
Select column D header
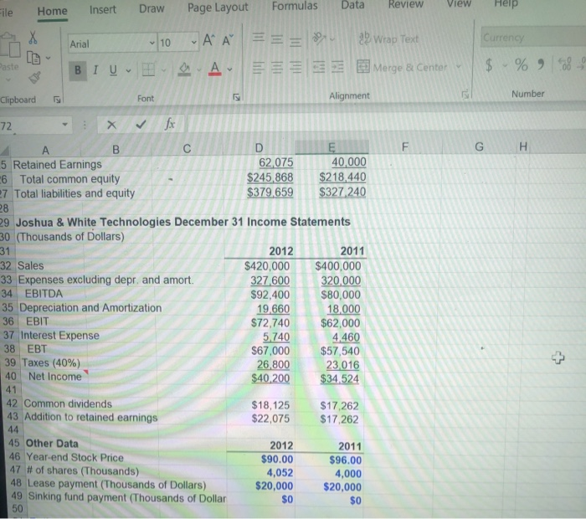(x=259, y=147)
